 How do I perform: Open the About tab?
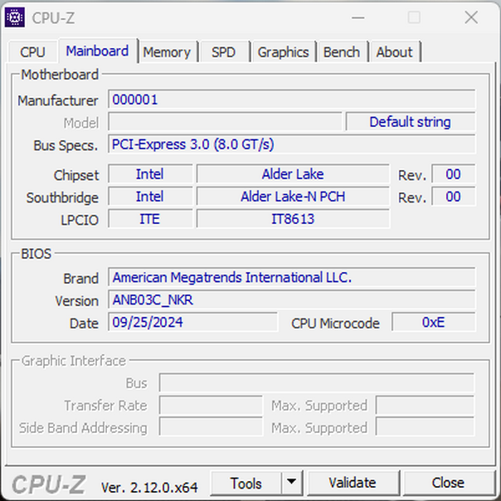coord(395,51)
